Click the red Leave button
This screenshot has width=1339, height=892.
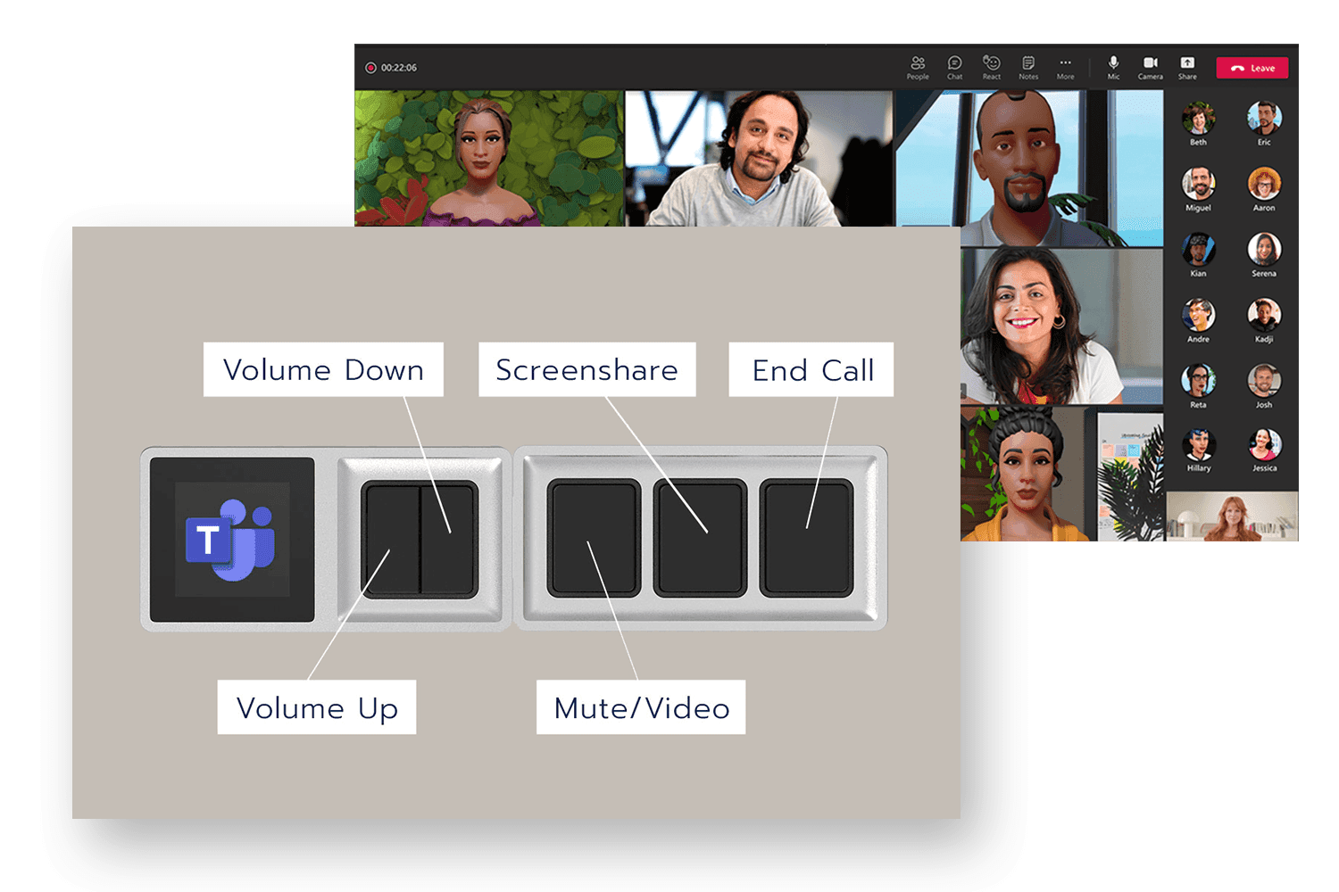click(x=1252, y=68)
